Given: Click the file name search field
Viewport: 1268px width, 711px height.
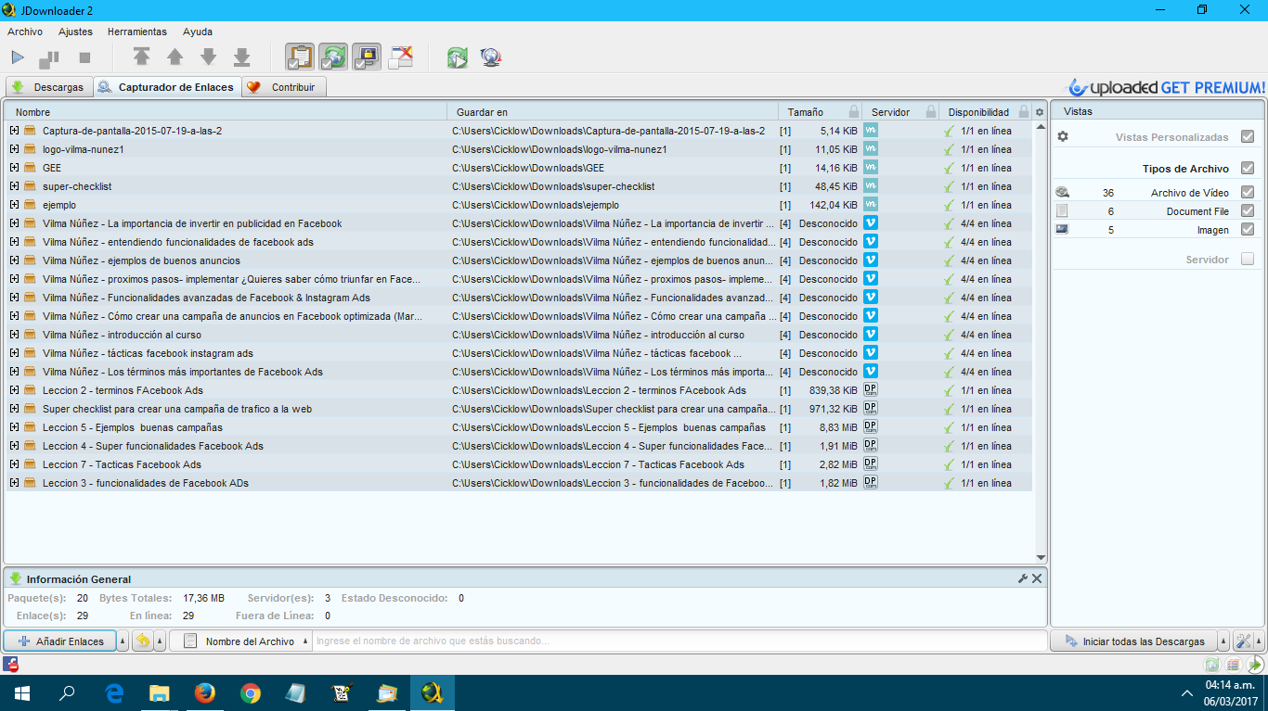Looking at the screenshot, I should [679, 641].
